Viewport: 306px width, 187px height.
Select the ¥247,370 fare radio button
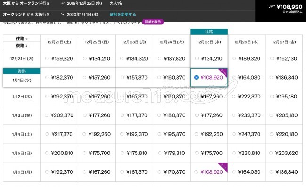tap(234, 134)
